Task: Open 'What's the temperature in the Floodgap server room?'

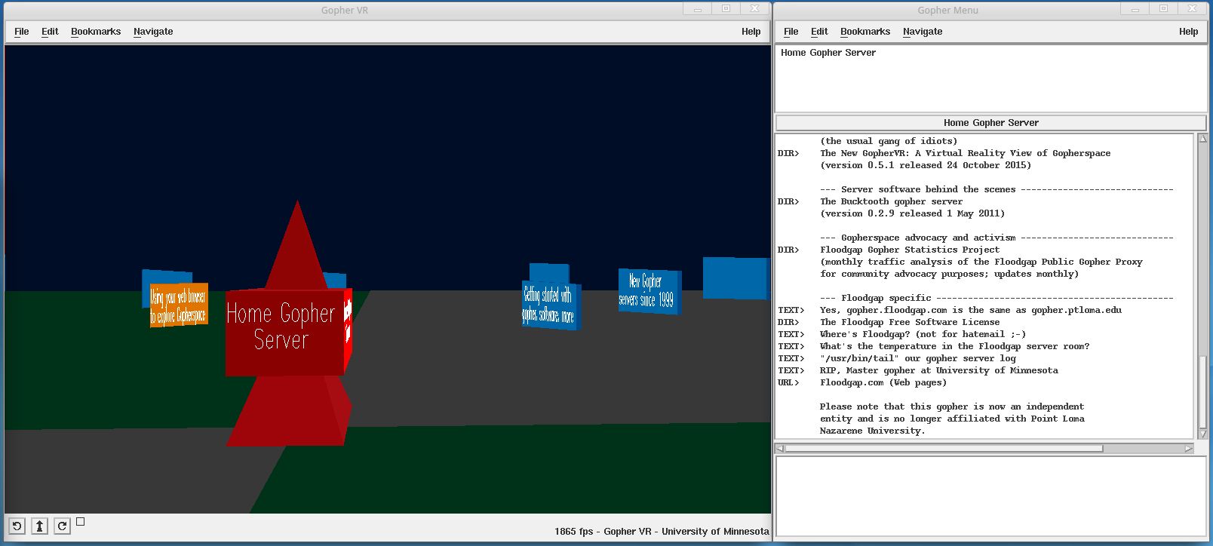Action: pyautogui.click(x=954, y=346)
